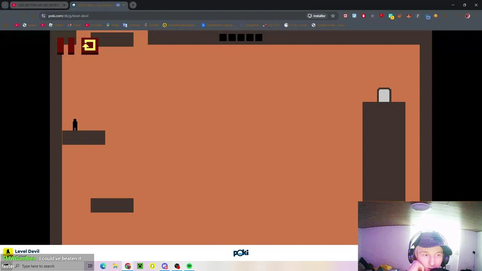
Task: Bookmark this page with the star icon
Action: tap(333, 16)
